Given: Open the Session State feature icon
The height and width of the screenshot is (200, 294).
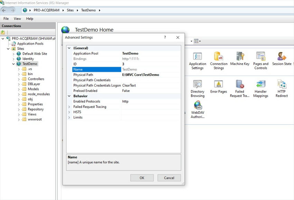Looking at the screenshot, I should click(282, 59).
